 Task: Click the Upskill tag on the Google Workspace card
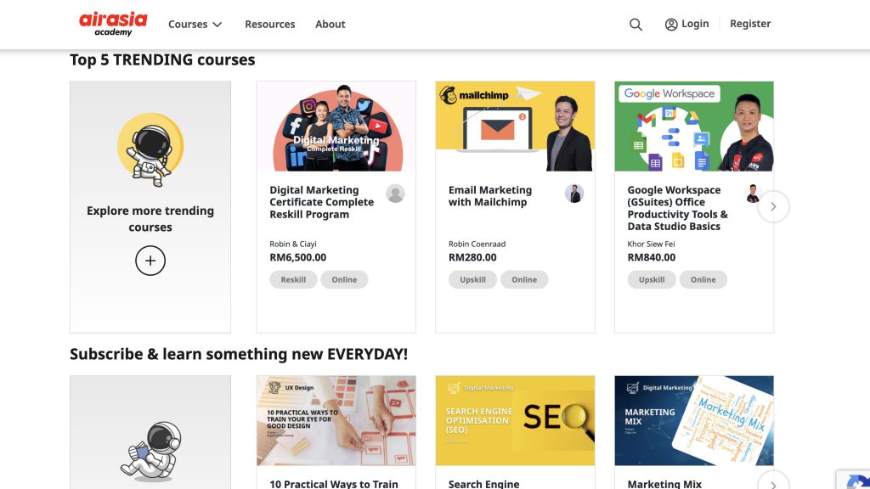tap(652, 279)
